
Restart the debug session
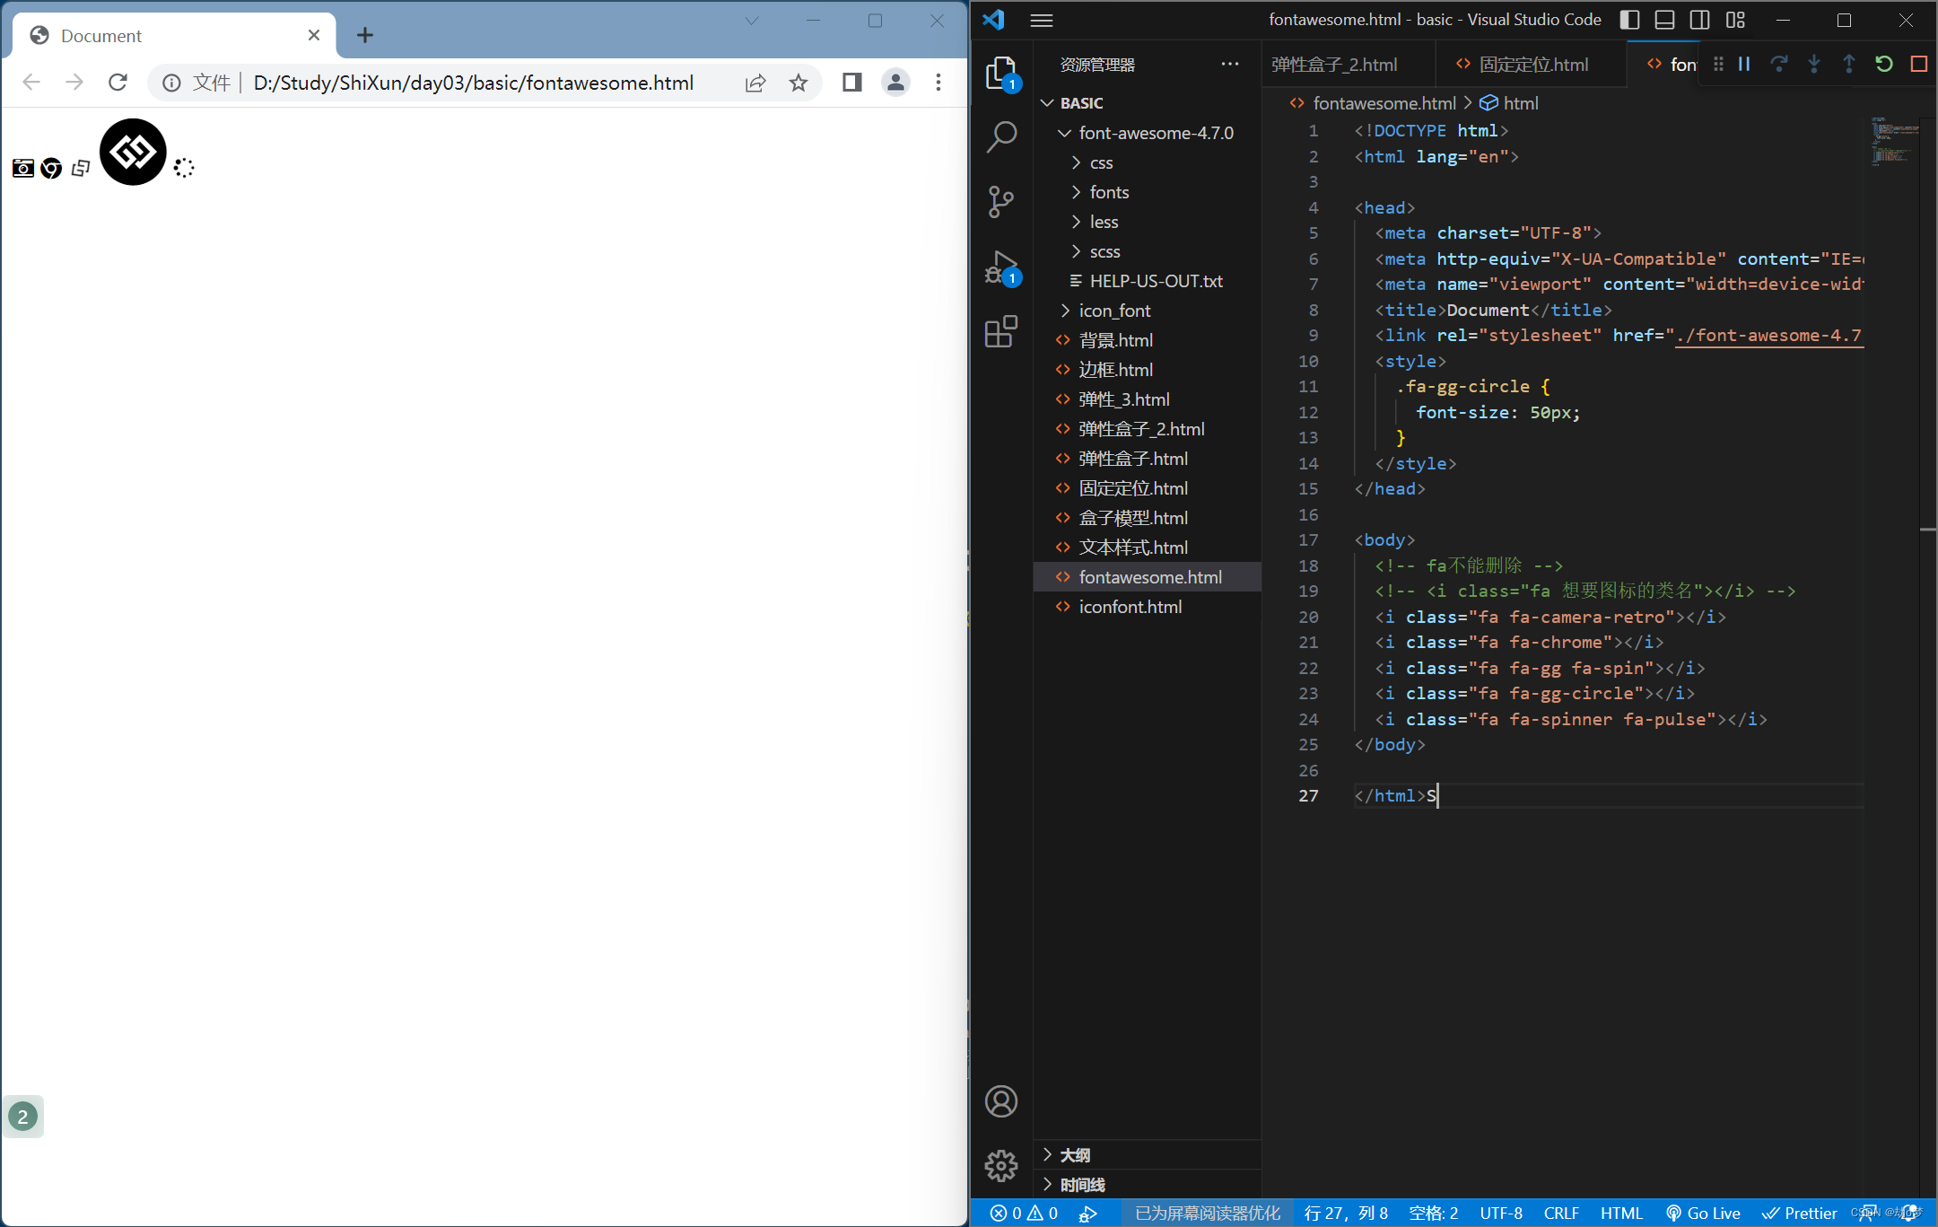point(1884,64)
